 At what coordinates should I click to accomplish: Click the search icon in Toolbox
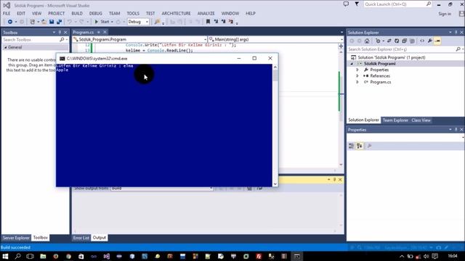tap(62, 40)
